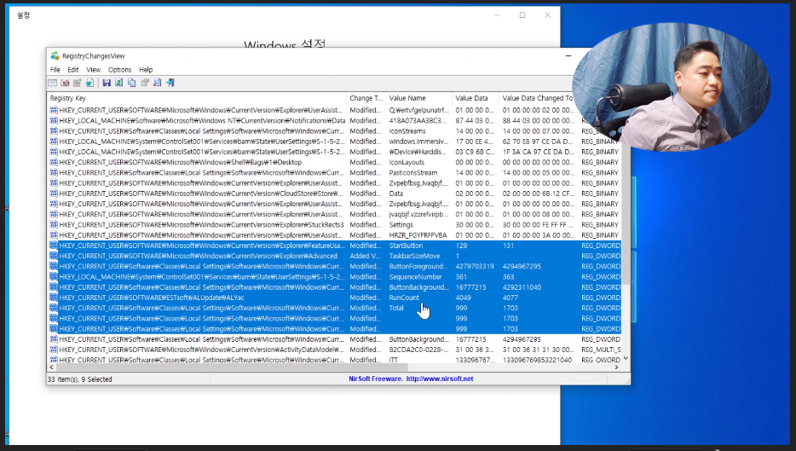Viewport: 796px width, 451px height.
Task: Sort by the Value Name column header
Action: (x=418, y=98)
